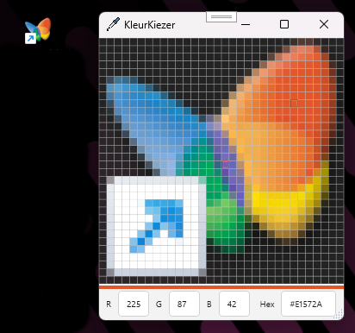This screenshot has height=333, width=355.
Task: Click the KleurKiezer title text
Action: (x=149, y=25)
